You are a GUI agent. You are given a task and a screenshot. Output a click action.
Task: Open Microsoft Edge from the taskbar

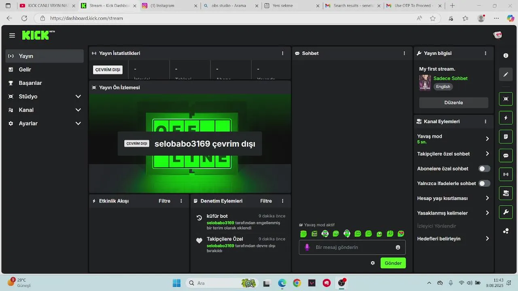pos(282,283)
